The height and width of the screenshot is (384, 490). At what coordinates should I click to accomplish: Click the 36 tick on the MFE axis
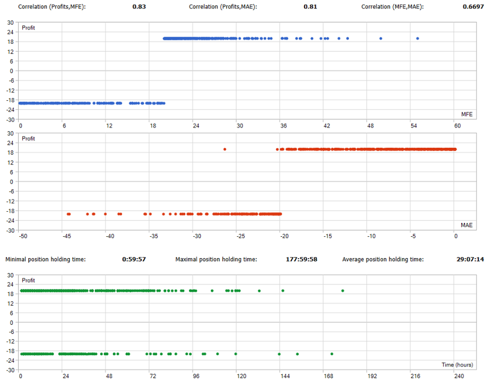click(x=283, y=125)
